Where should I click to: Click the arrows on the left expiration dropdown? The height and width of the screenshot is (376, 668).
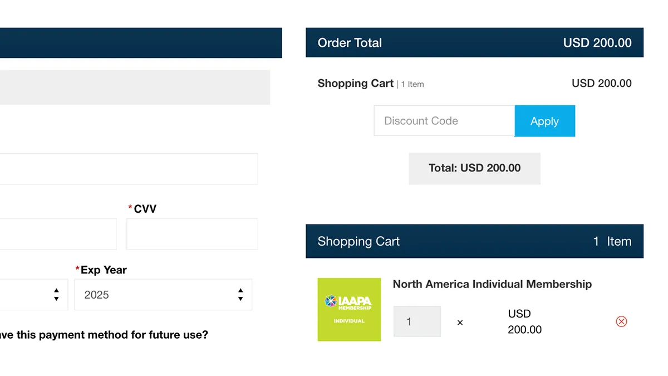point(56,295)
